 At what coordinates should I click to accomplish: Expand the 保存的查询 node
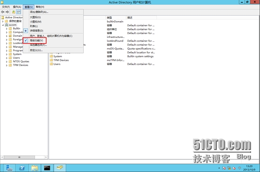3,21
